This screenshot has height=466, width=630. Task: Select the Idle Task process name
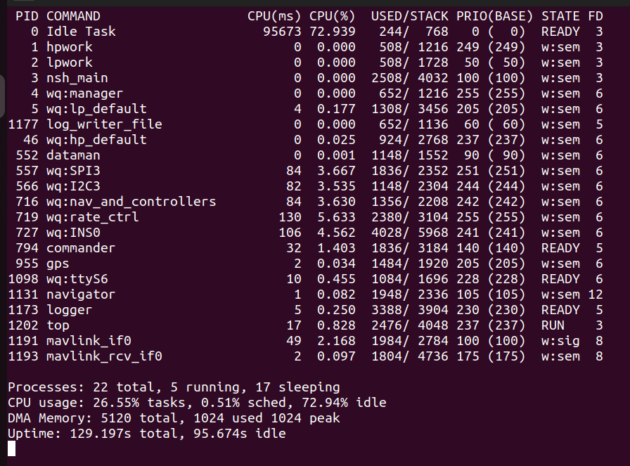(81, 31)
